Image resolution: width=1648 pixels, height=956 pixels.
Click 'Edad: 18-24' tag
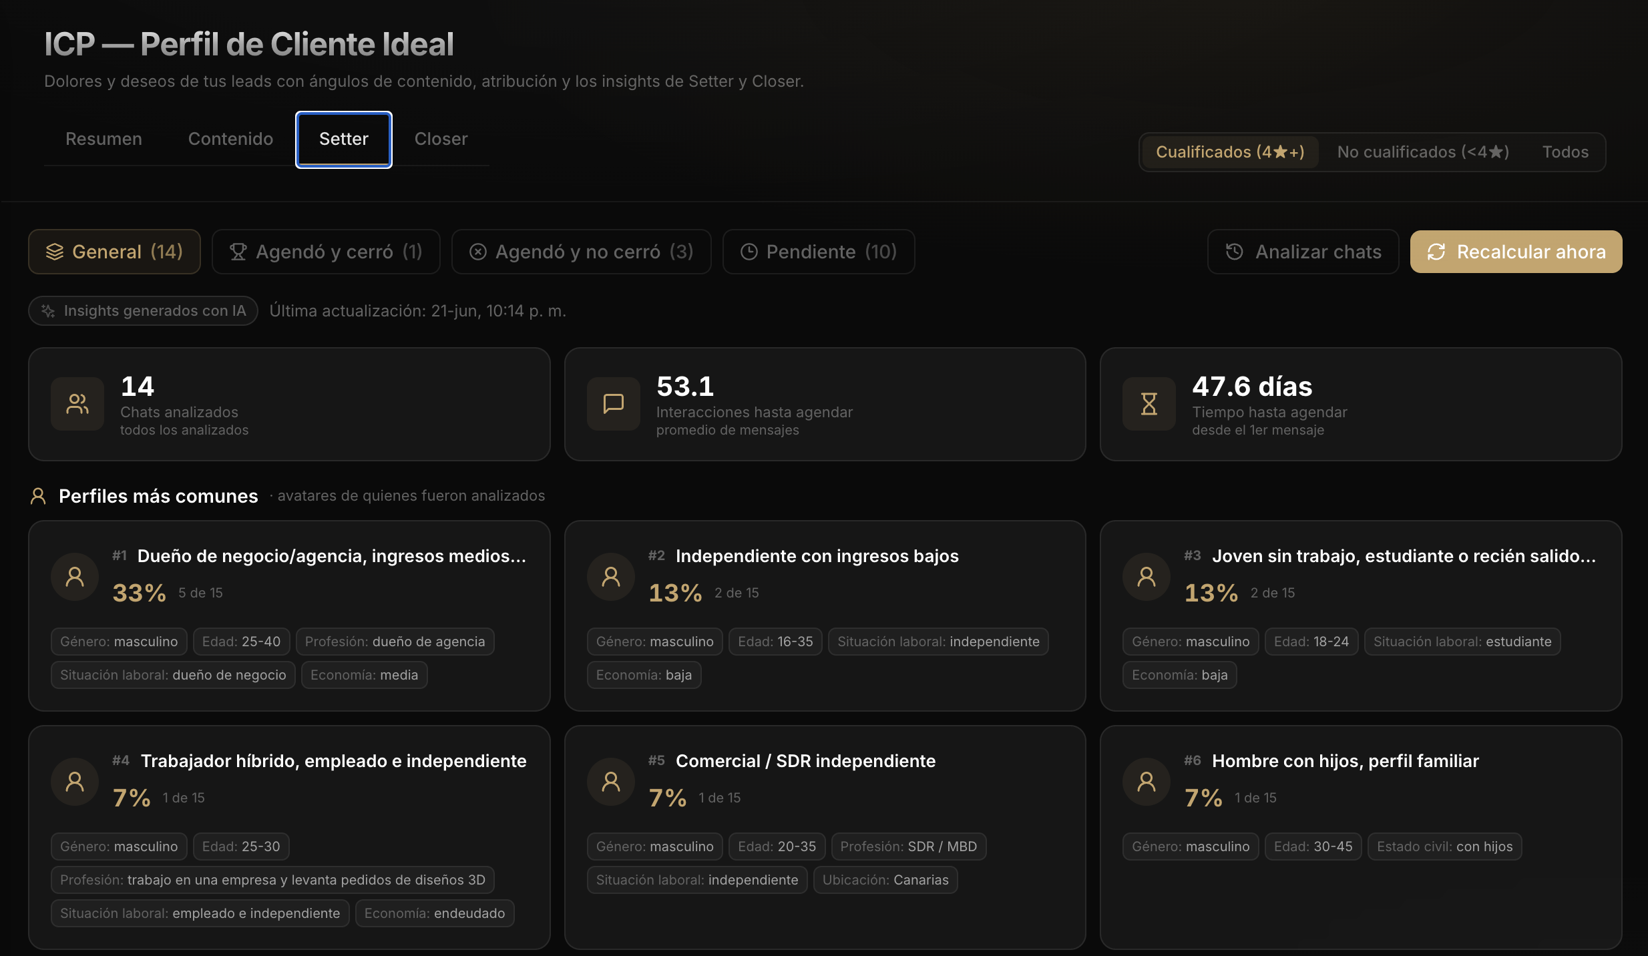1311,642
